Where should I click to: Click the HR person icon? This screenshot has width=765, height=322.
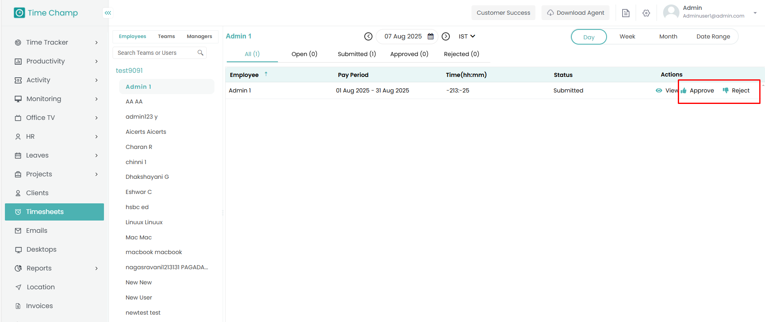[18, 137]
